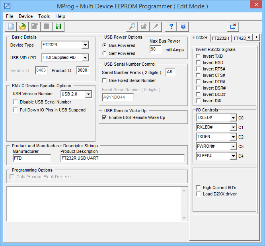Check the Invert RTS# box
265x246 pixels.
[198, 69]
